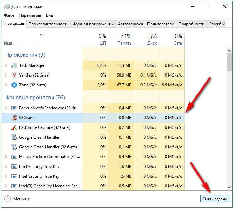234x209 pixels.
Task: Click the 167,7 МБ memory value for Zona
Action: (x=123, y=85)
